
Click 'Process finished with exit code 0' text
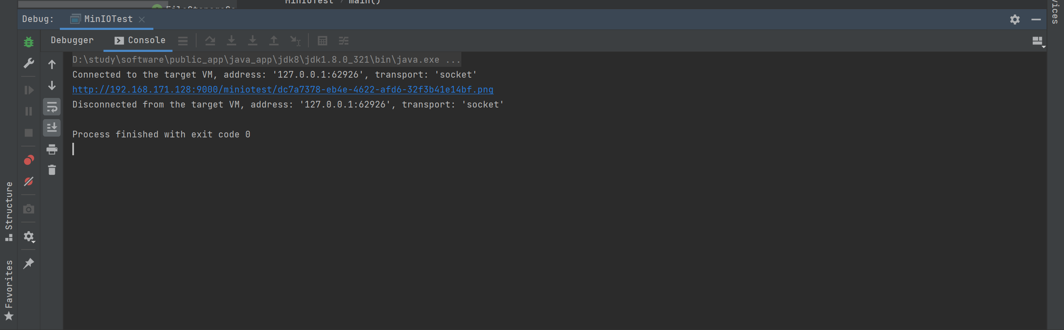[161, 134]
